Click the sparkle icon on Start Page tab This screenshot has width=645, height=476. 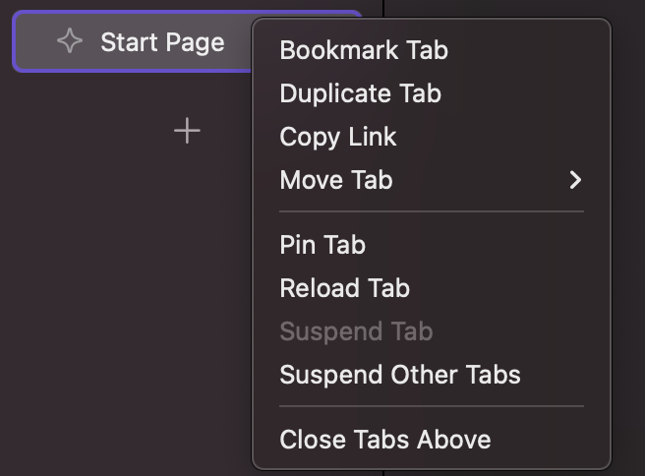pyautogui.click(x=70, y=42)
